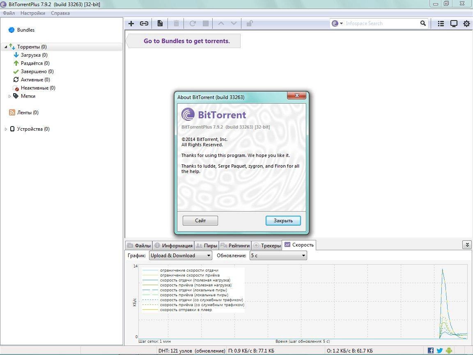Expand the Устройства tree node

(5, 129)
